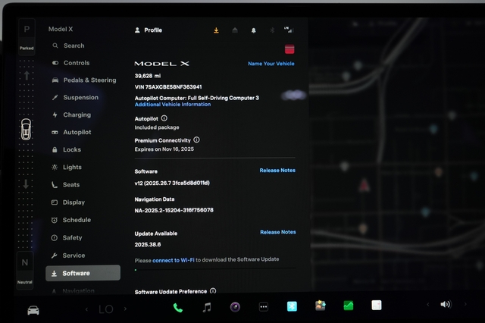The height and width of the screenshot is (323, 485).
Task: Open the green Energy chart app
Action: pyautogui.click(x=349, y=306)
